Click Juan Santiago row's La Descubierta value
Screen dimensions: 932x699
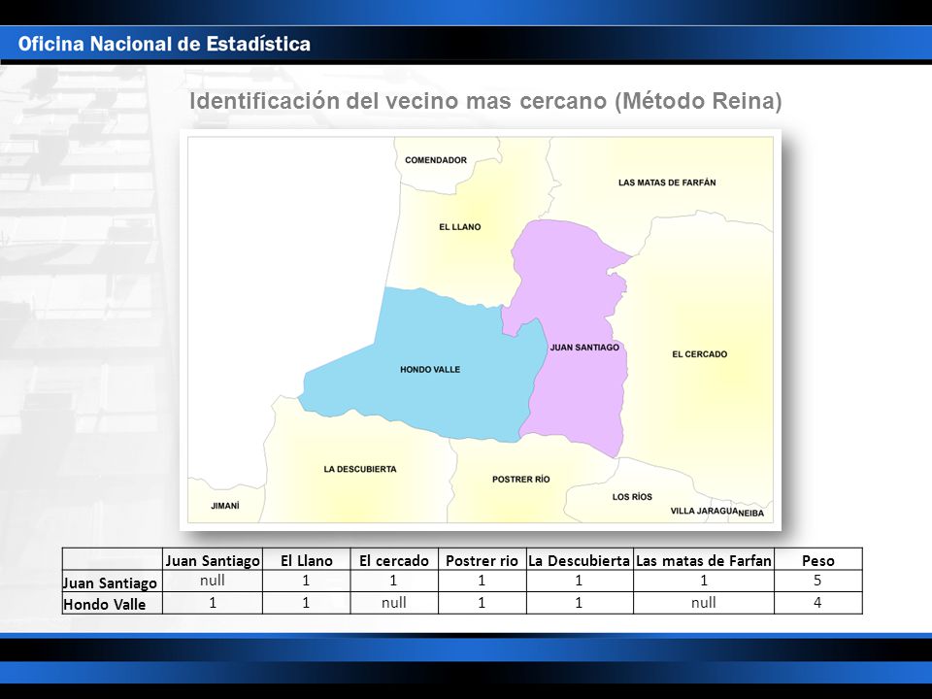click(579, 581)
